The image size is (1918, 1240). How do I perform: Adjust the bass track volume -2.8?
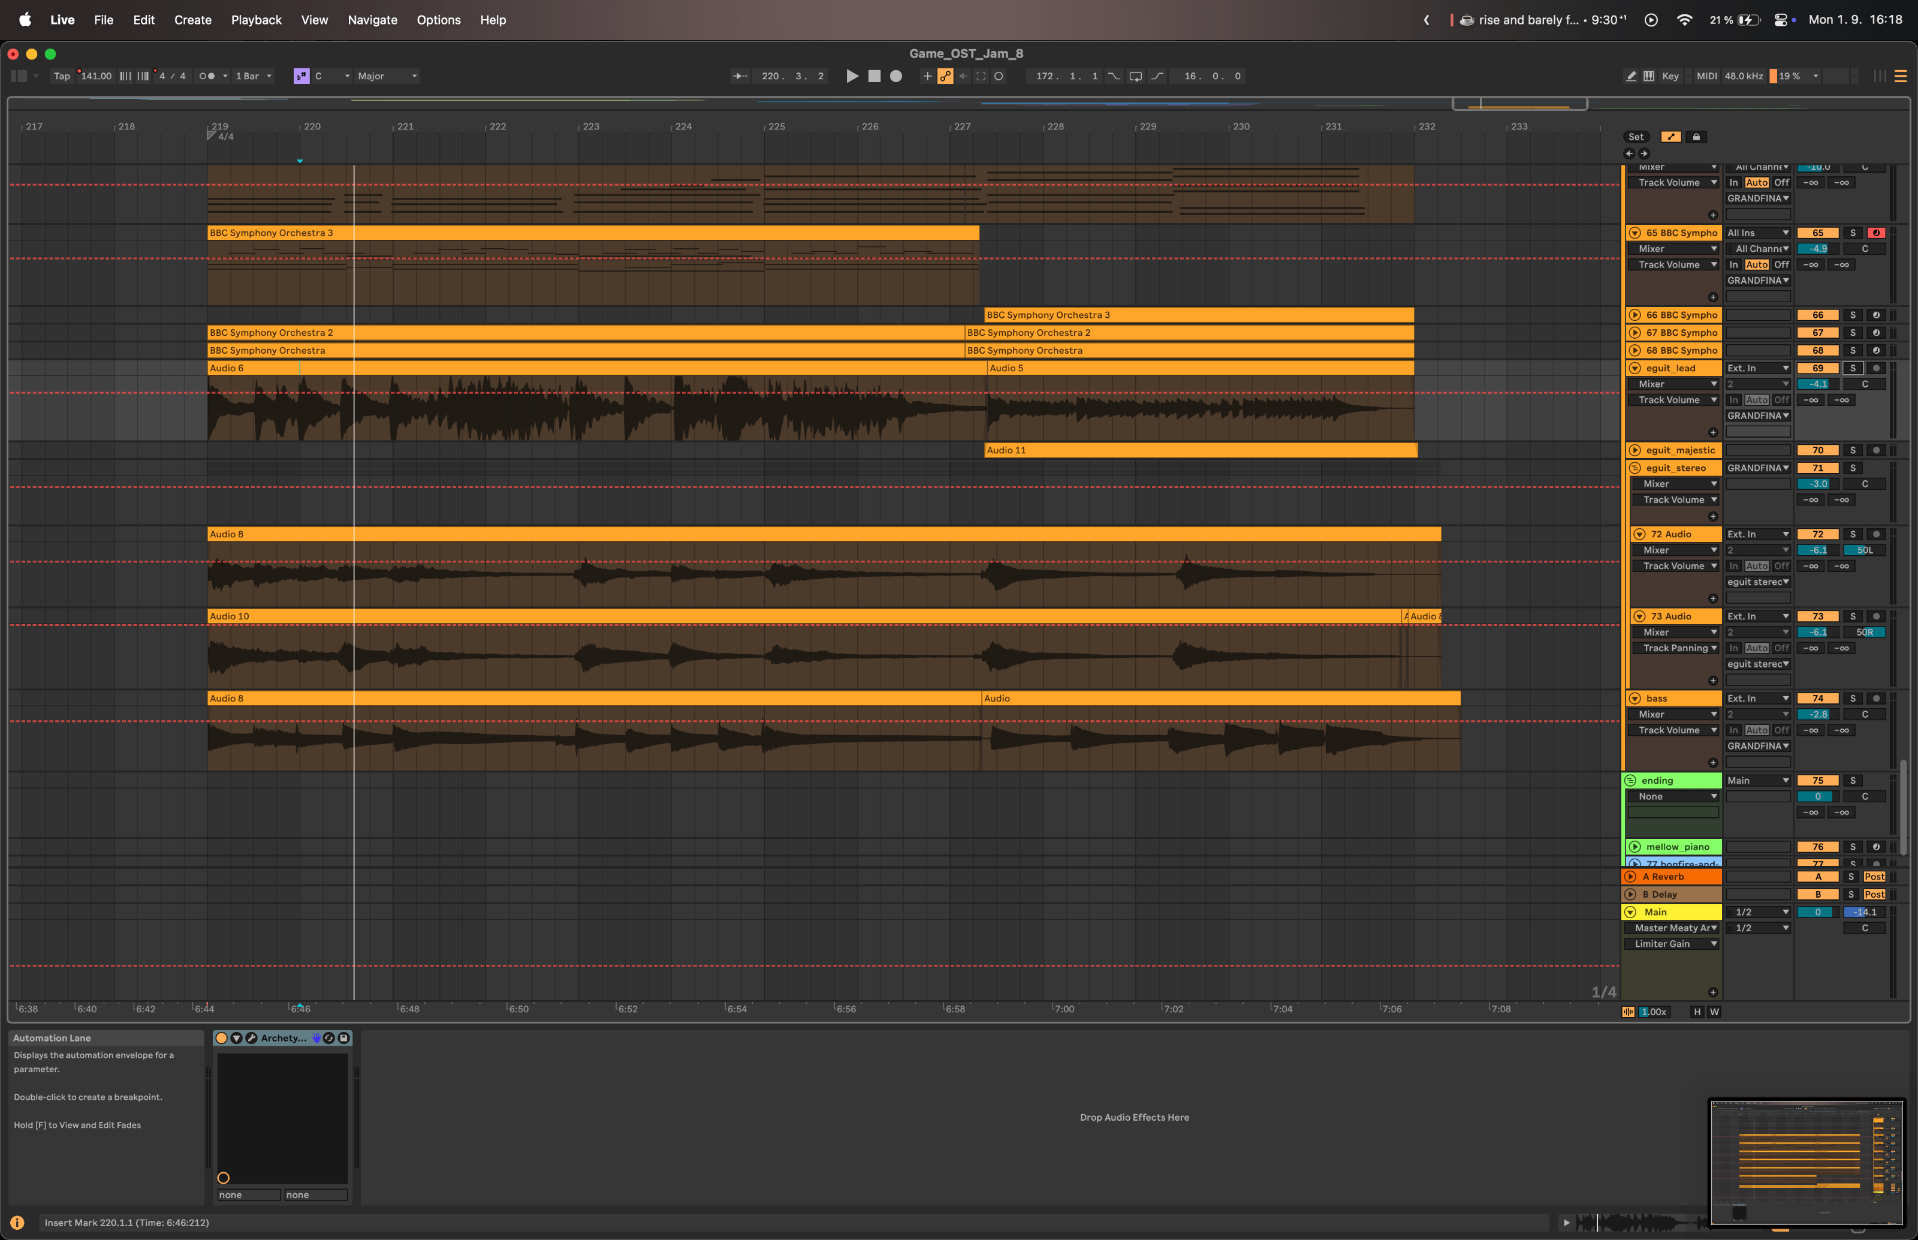tap(1818, 714)
